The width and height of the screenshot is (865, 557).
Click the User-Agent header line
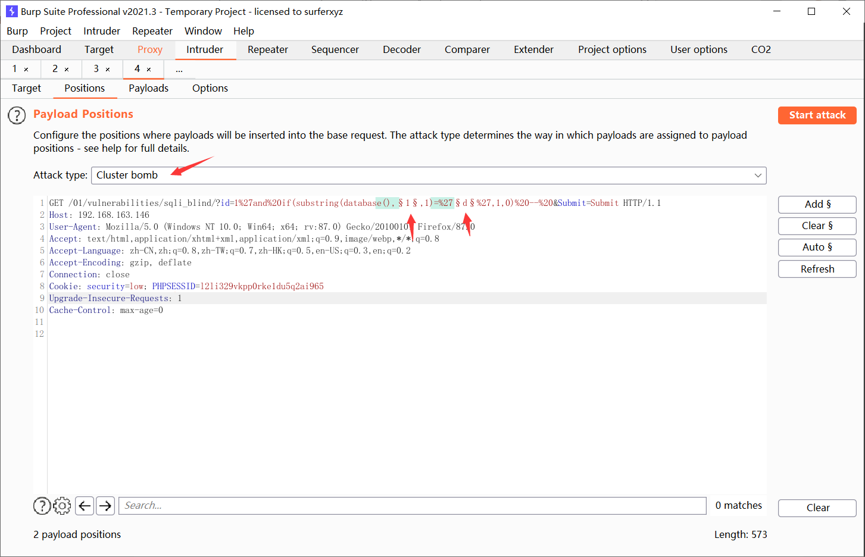(262, 227)
